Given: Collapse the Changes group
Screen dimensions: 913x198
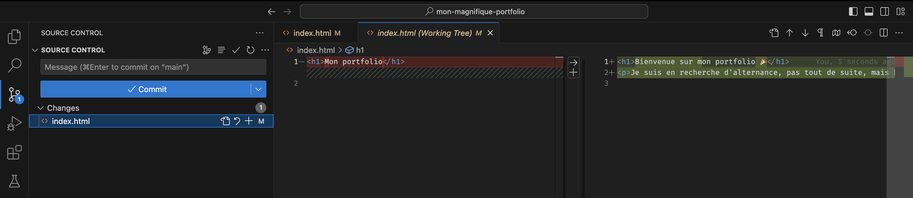Looking at the screenshot, I should 40,108.
